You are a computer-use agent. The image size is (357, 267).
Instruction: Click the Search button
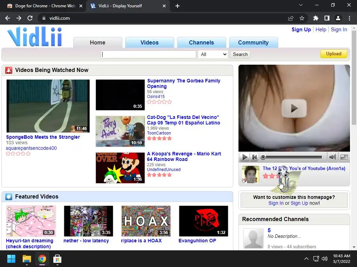tap(240, 54)
